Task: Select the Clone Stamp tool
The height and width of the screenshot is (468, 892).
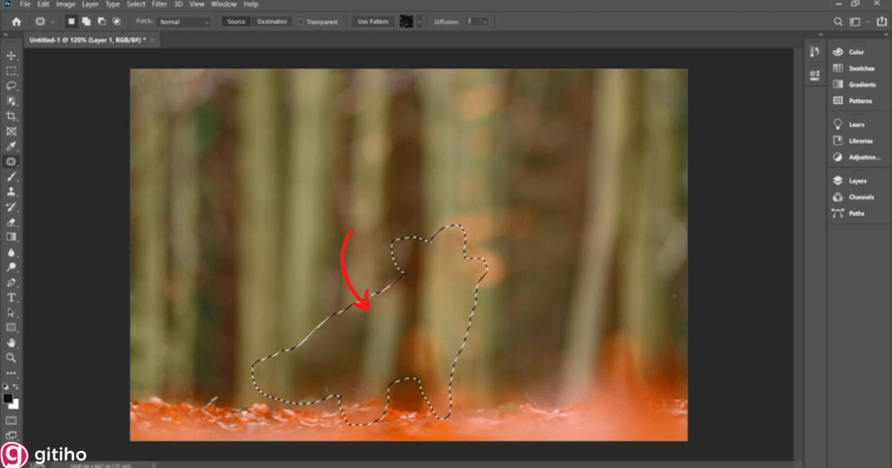Action: coord(10,192)
